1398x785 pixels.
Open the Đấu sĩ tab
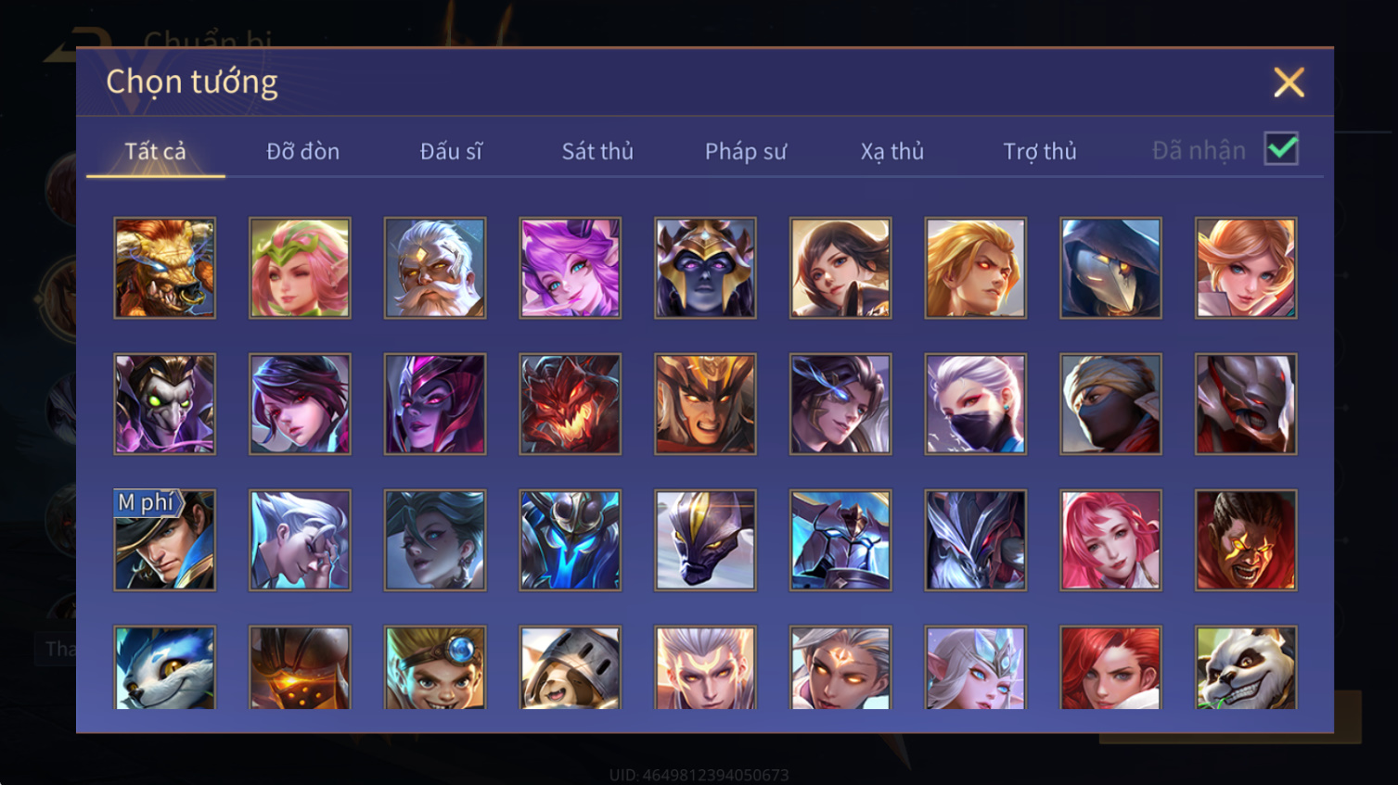(451, 151)
